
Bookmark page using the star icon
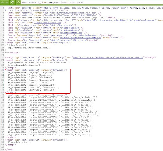coord(18,3)
